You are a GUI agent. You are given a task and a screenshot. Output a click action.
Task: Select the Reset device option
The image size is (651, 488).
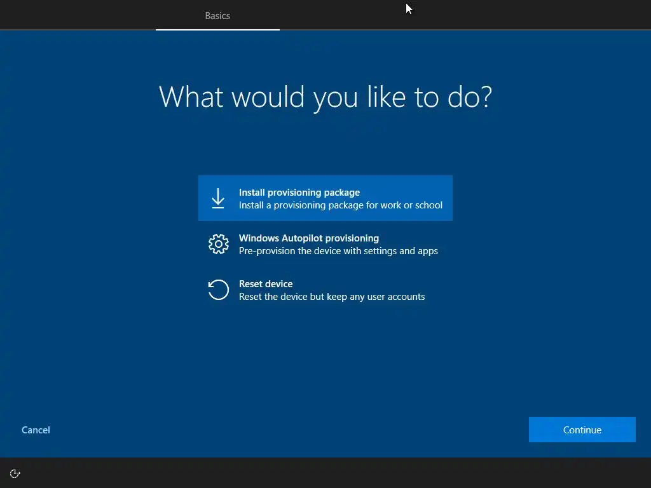pos(325,290)
